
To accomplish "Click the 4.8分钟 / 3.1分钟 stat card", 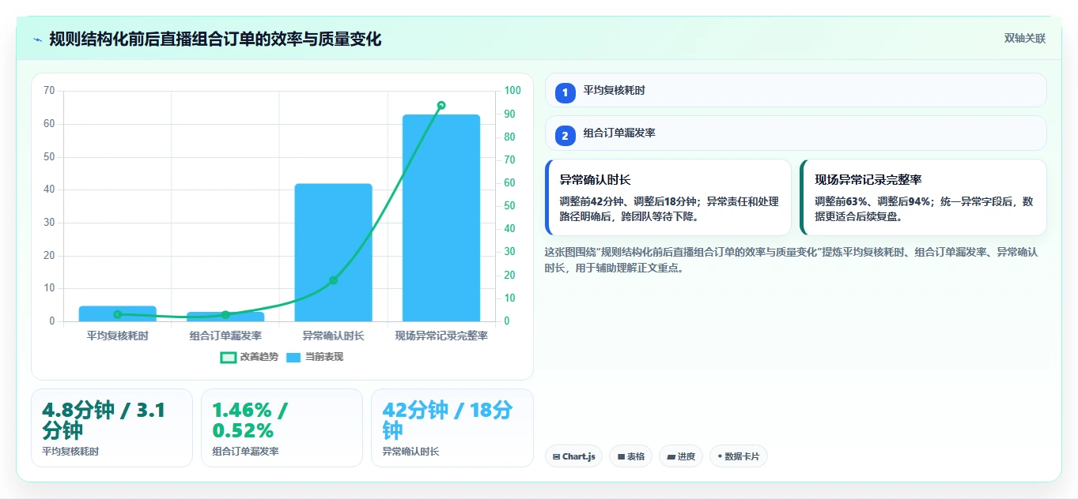I will (112, 428).
